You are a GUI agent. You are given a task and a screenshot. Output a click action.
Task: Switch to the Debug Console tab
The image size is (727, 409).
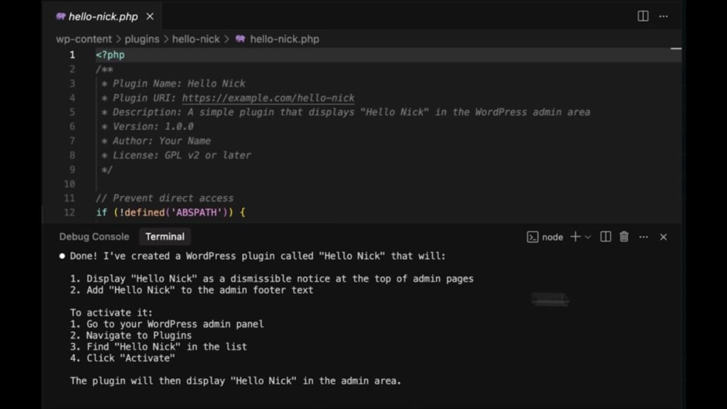coord(94,237)
